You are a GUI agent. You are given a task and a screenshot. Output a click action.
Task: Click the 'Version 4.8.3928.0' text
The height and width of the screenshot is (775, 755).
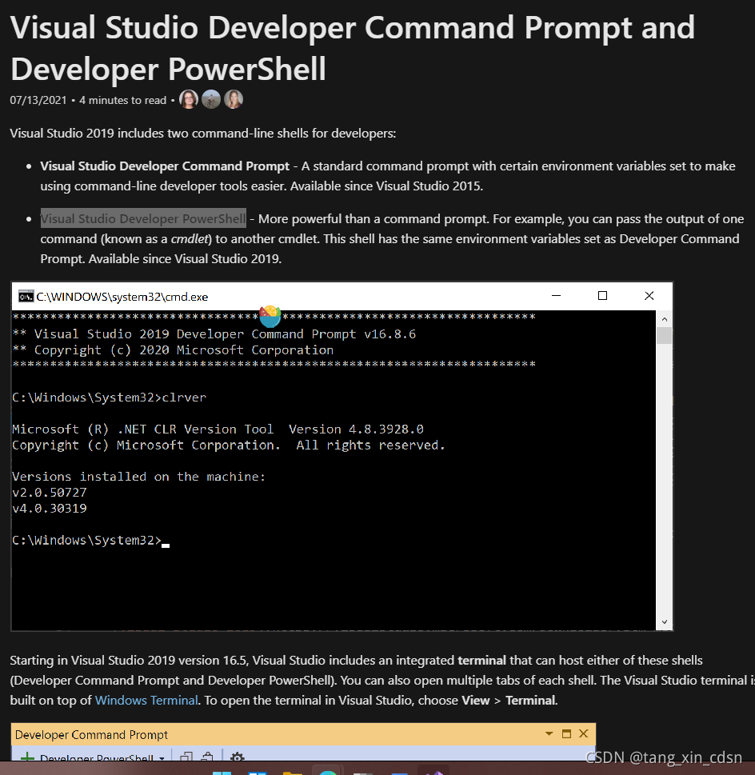(x=356, y=429)
